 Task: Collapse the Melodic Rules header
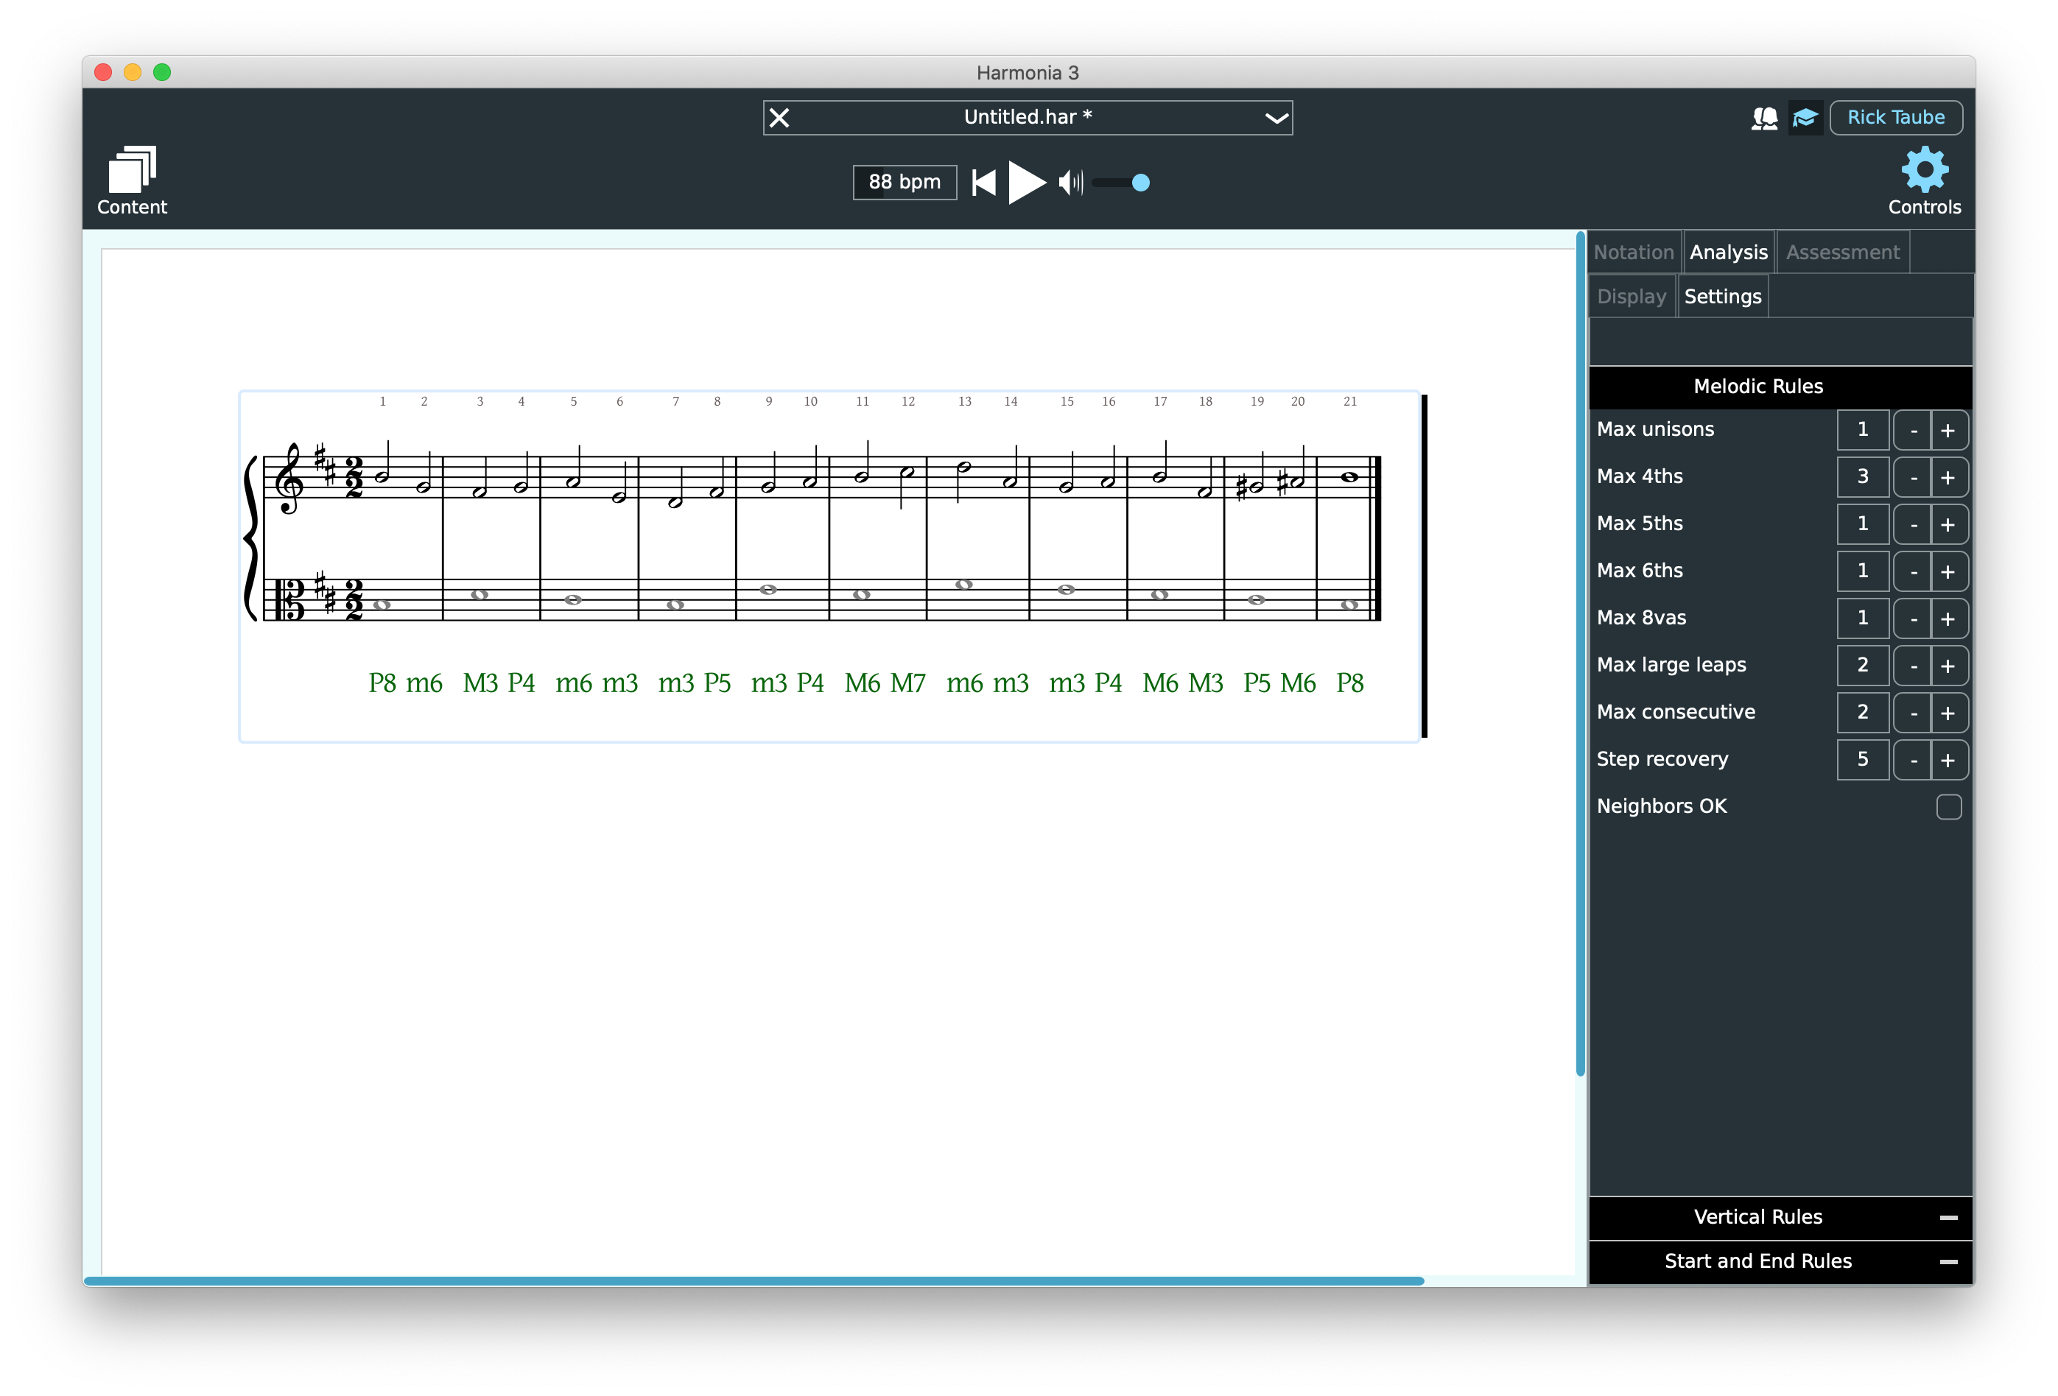(1757, 387)
